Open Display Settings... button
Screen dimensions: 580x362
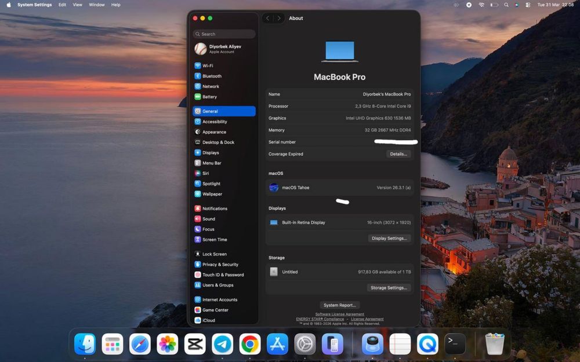point(389,238)
